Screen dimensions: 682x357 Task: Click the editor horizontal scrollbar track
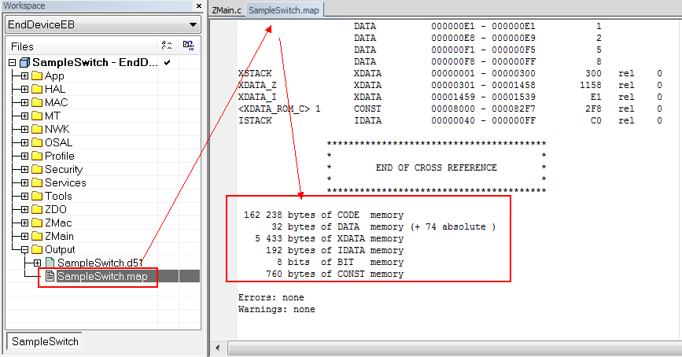coord(455,348)
